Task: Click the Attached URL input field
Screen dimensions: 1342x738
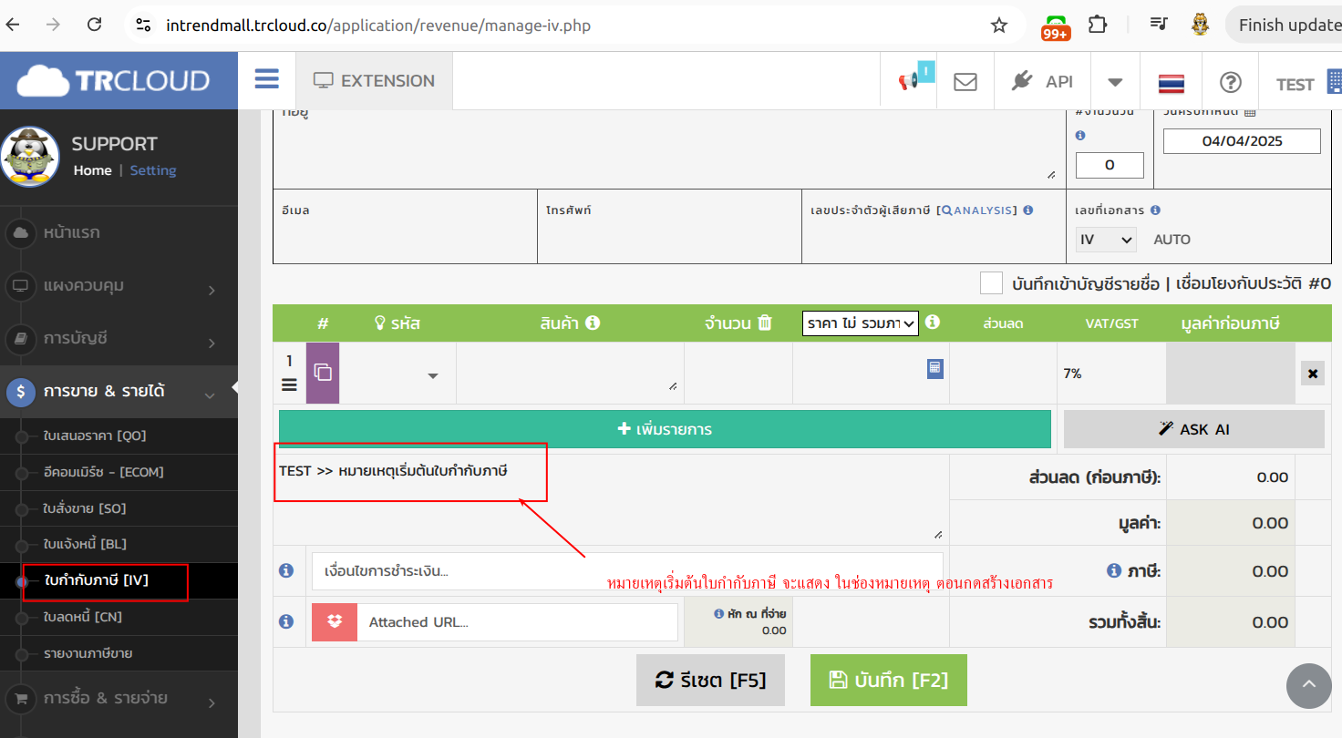Action: [x=517, y=622]
